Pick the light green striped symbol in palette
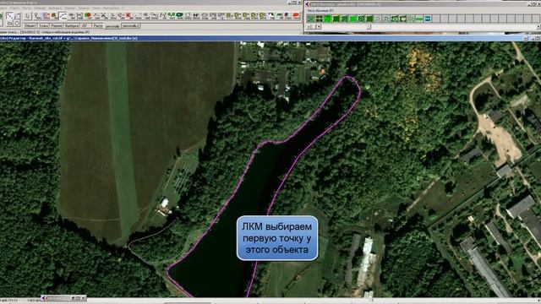This screenshot has height=304, width=541. tap(419, 19)
